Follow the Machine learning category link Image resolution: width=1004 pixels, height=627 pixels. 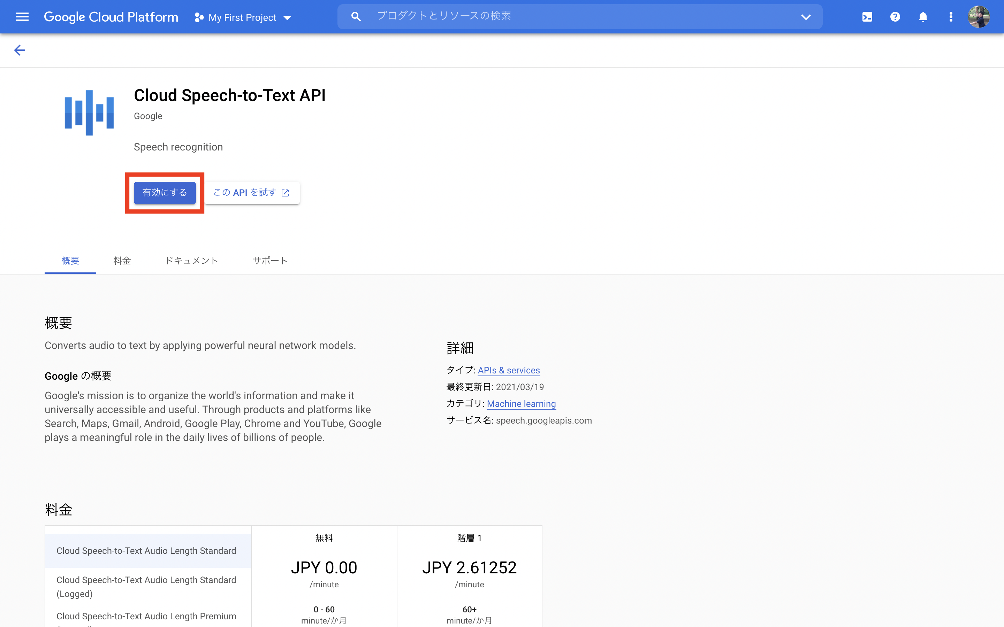pyautogui.click(x=521, y=403)
